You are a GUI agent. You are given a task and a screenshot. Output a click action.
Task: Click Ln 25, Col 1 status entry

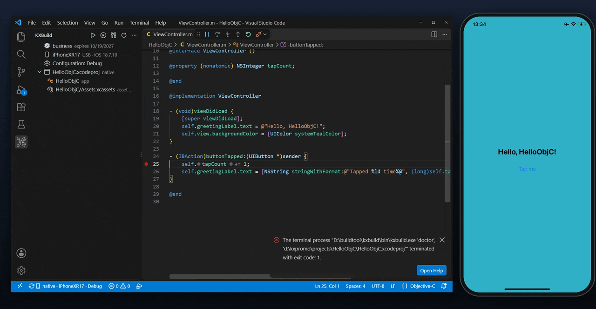pyautogui.click(x=327, y=286)
